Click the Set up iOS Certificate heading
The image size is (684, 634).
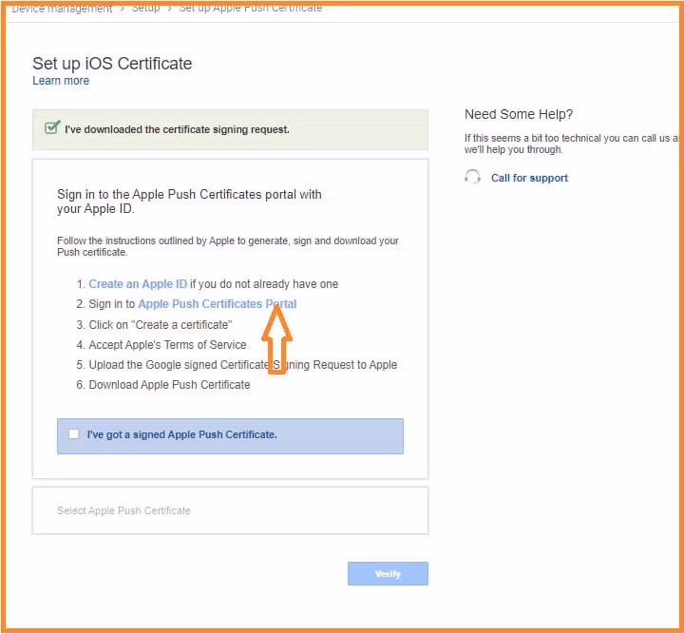click(x=112, y=64)
